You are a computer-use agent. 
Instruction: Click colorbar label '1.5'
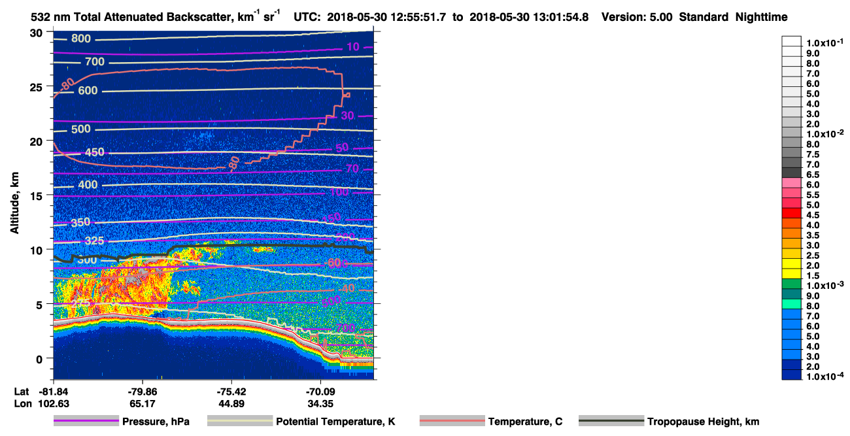click(x=814, y=276)
